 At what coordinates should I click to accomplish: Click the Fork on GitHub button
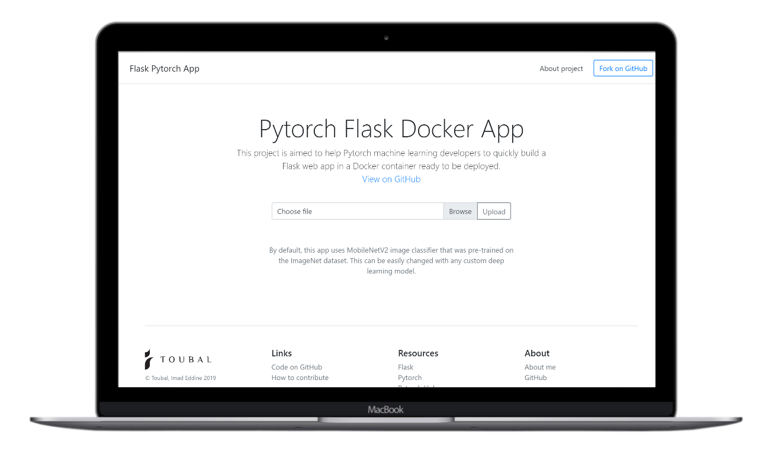[x=623, y=69]
